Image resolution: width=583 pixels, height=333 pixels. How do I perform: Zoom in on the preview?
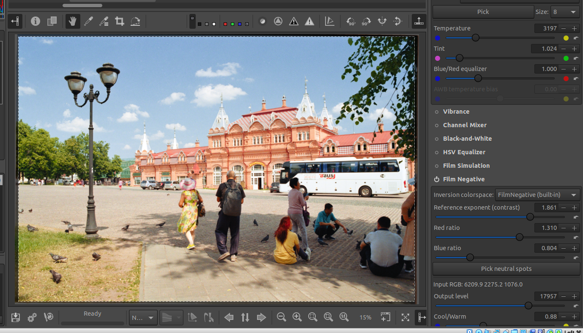tap(297, 317)
